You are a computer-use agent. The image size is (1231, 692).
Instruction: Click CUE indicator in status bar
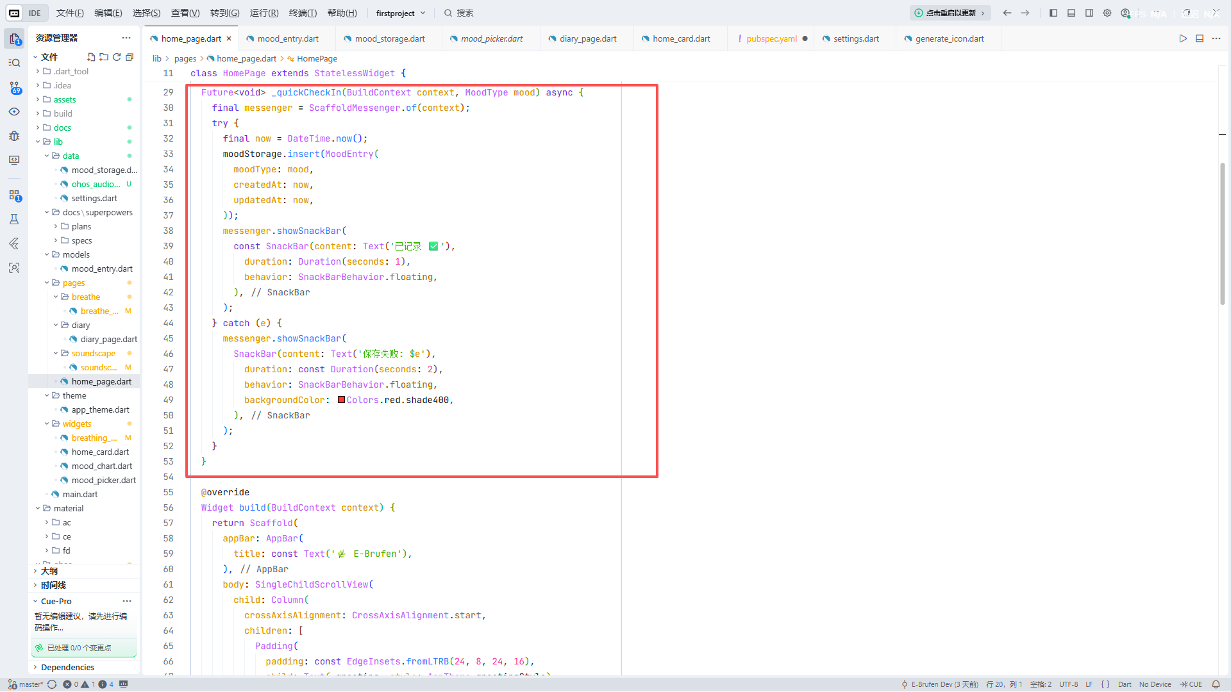pyautogui.click(x=1191, y=684)
